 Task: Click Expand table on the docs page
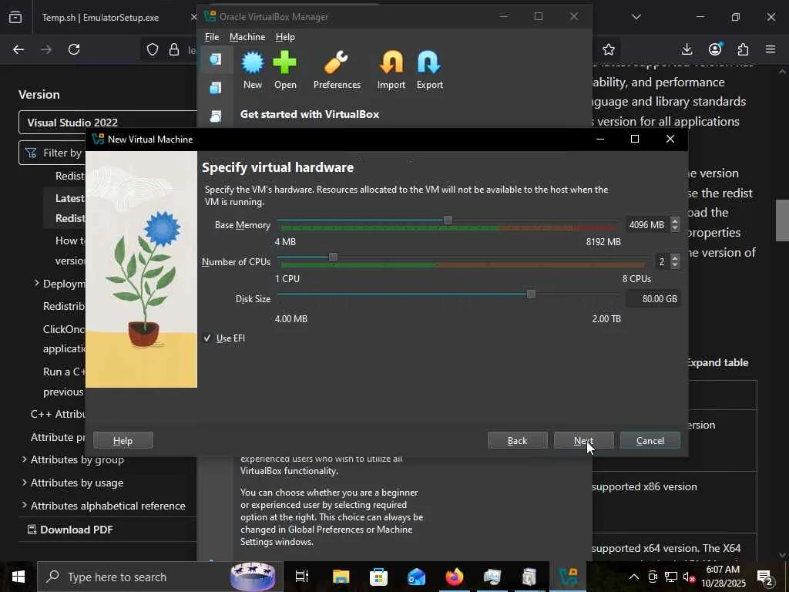[x=717, y=362]
